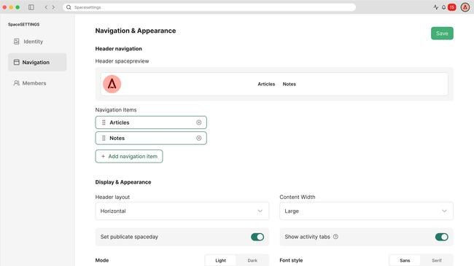This screenshot has width=474, height=266.
Task: Remove the Notes navigation item
Action: [x=198, y=138]
